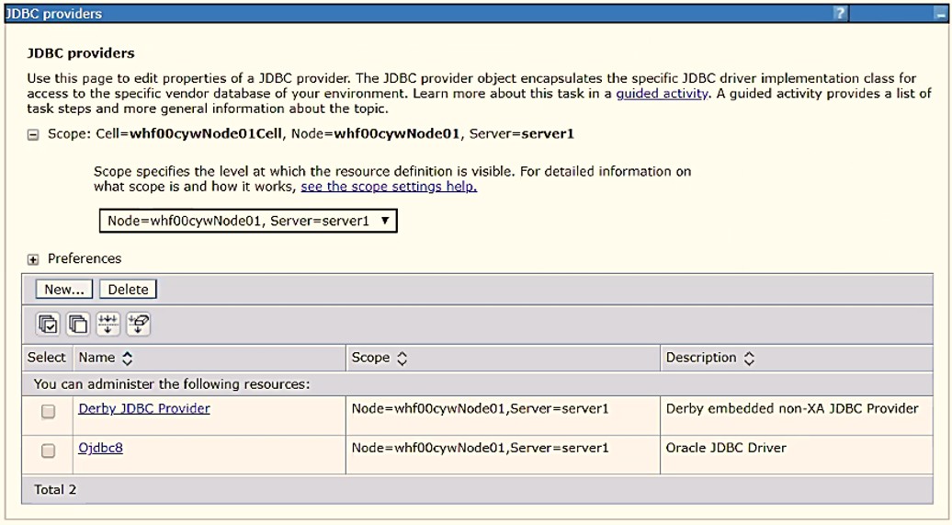Click the Total 2 footer text

click(55, 490)
